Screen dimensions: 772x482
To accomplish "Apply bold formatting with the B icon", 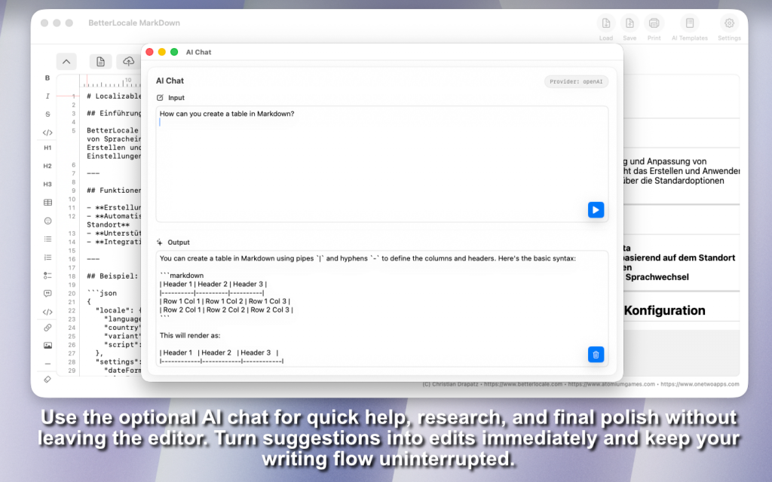I will [47, 78].
